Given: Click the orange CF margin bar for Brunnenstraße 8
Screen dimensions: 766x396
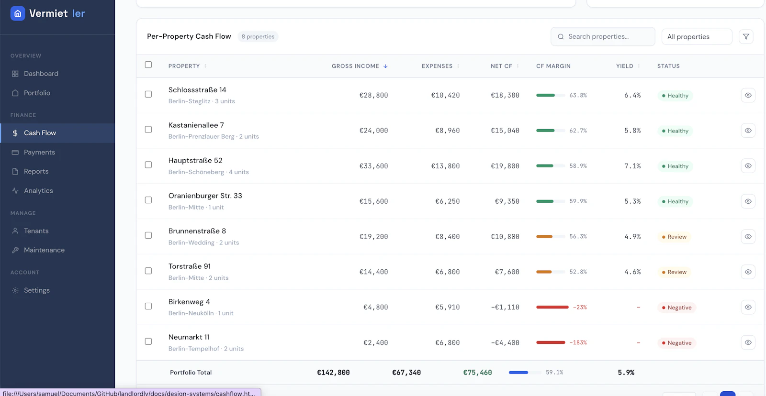Looking at the screenshot, I should tap(544, 237).
